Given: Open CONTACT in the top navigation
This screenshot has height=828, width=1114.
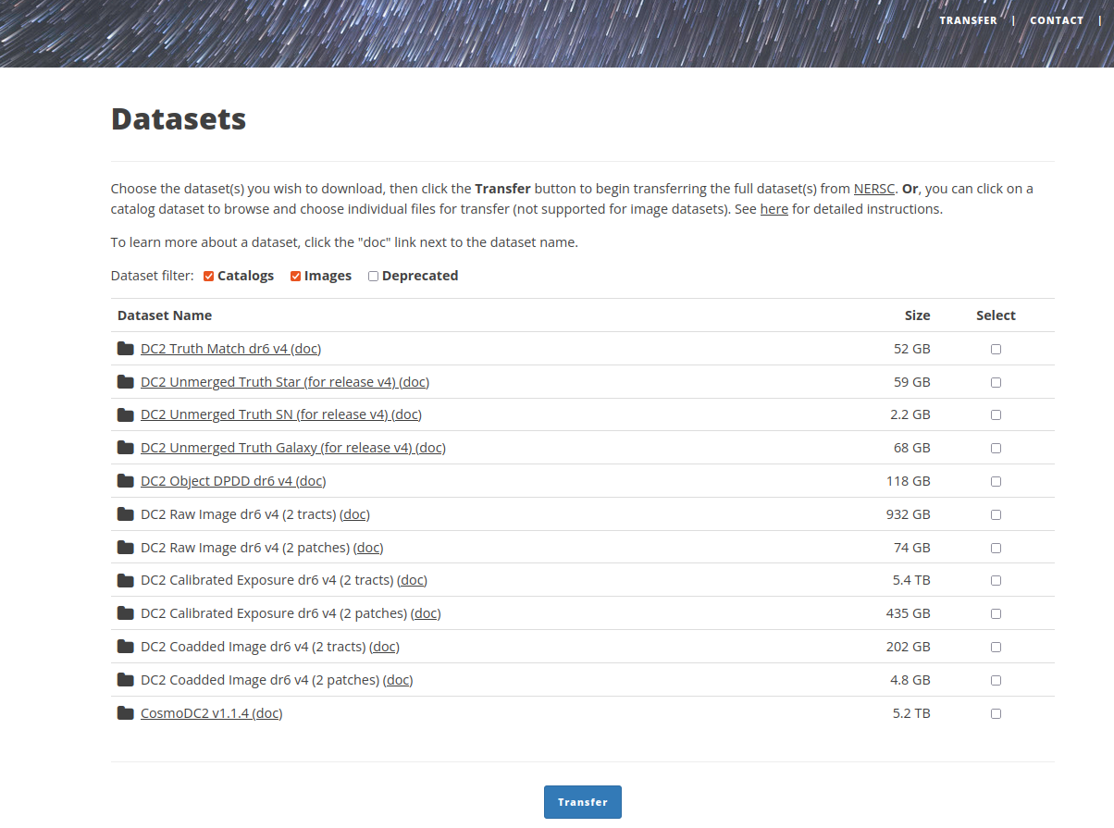Looking at the screenshot, I should (x=1057, y=20).
